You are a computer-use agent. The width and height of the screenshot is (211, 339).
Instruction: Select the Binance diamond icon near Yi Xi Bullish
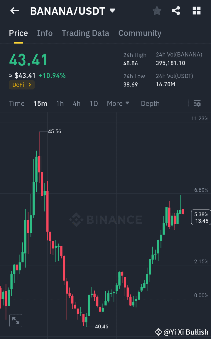(158, 332)
